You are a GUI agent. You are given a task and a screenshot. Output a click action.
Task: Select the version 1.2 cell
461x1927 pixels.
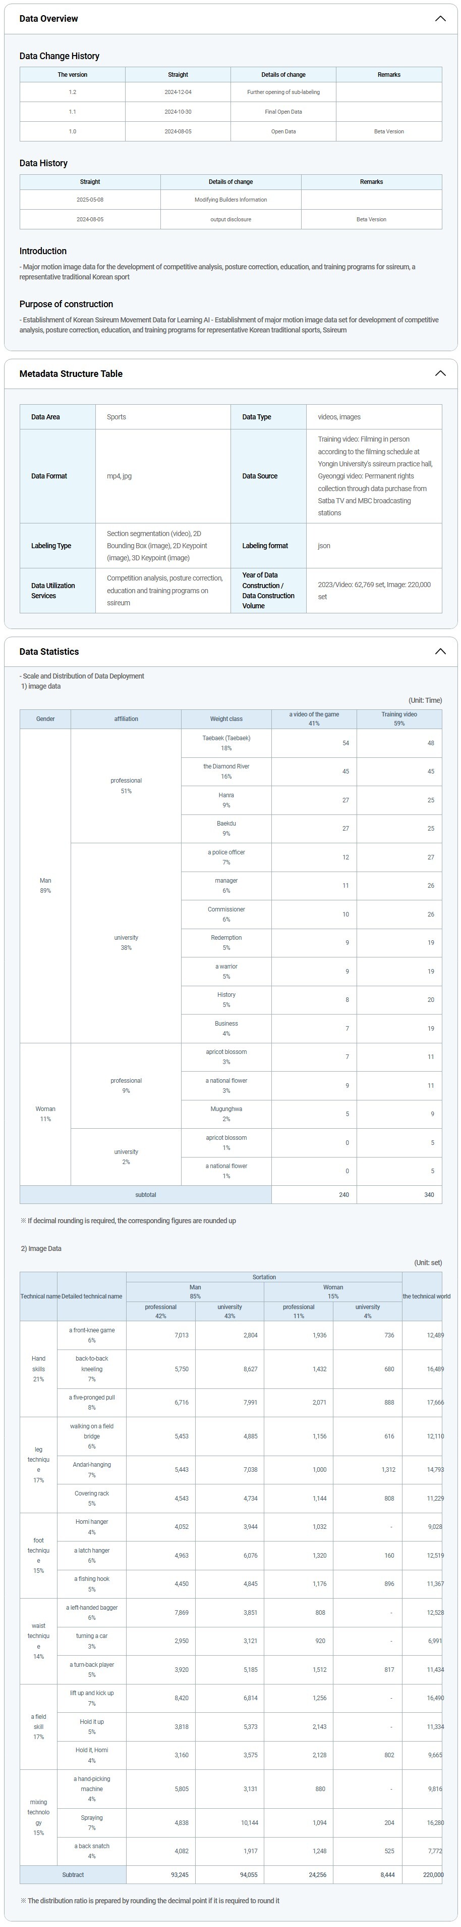click(x=73, y=92)
